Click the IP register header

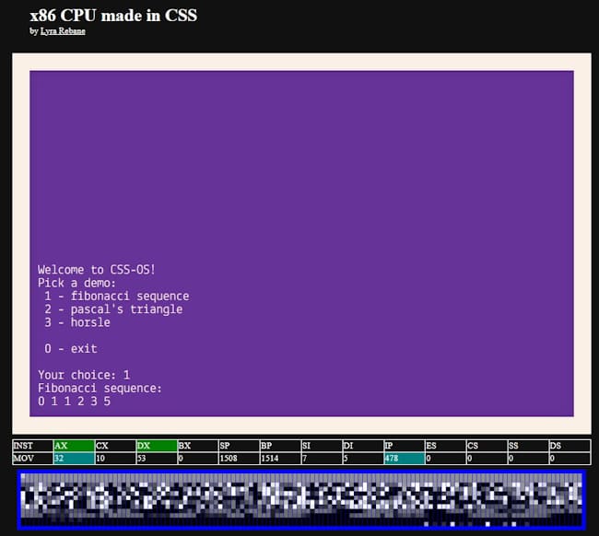click(405, 446)
